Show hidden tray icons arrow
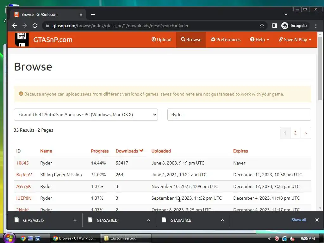The width and height of the screenshot is (324, 243). (269, 239)
